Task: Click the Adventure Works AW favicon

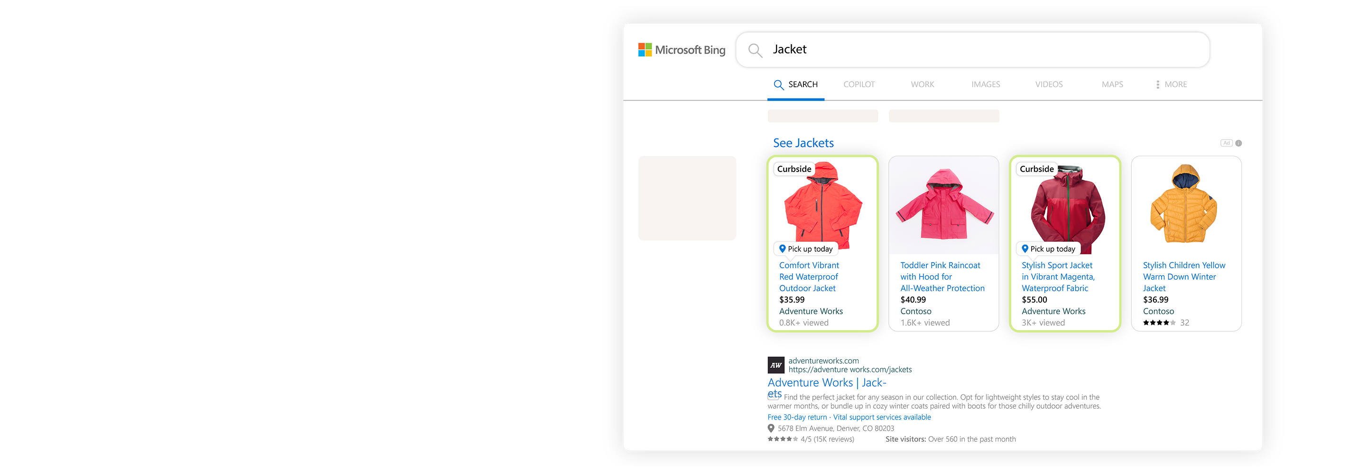Action: click(x=776, y=365)
